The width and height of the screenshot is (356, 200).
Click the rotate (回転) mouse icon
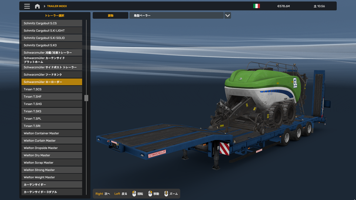coord(134,194)
